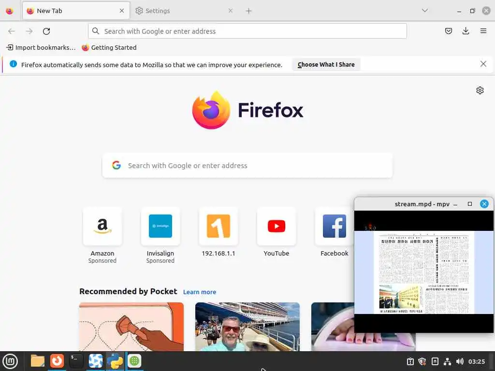Expand the list all tabs dropdown
The image size is (495, 371).
point(425,11)
